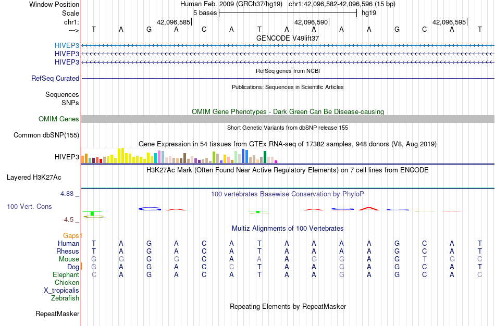Click the HIVEP3 label beside the GTEx chart
This screenshot has width=495, height=326.
tap(67, 157)
